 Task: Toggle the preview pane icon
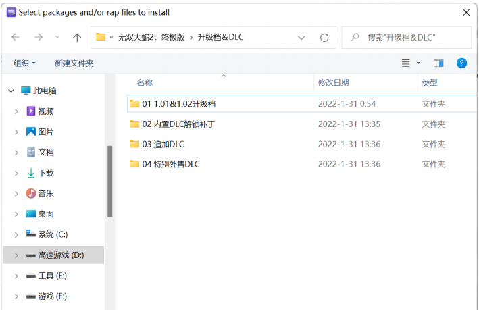(x=438, y=63)
